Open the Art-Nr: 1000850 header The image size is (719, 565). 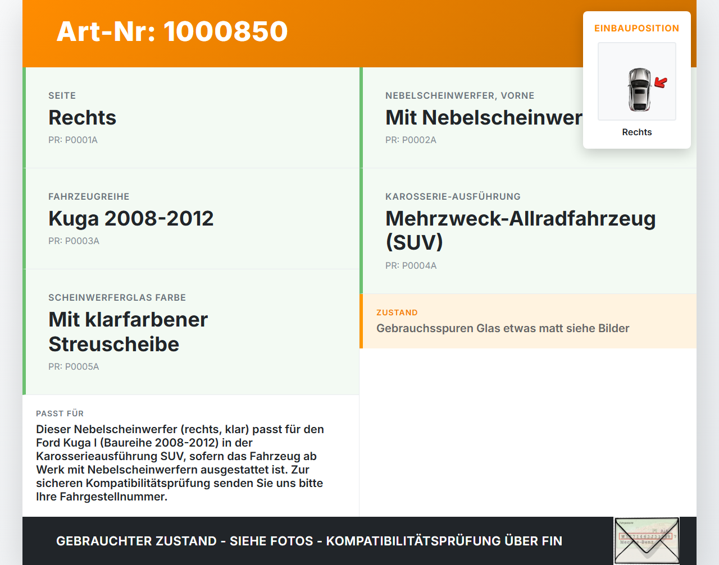click(x=172, y=32)
